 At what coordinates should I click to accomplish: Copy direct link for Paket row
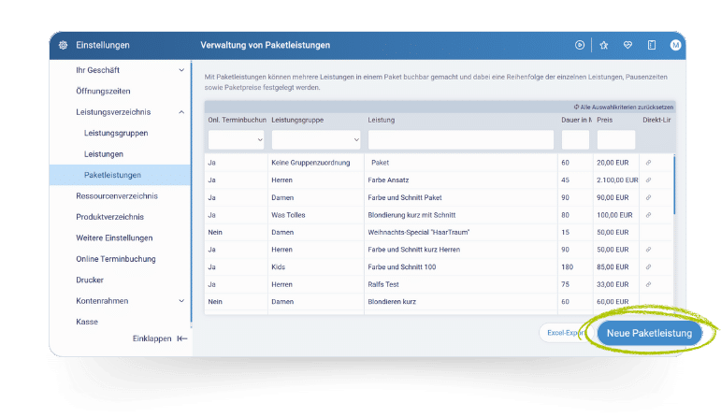(648, 163)
